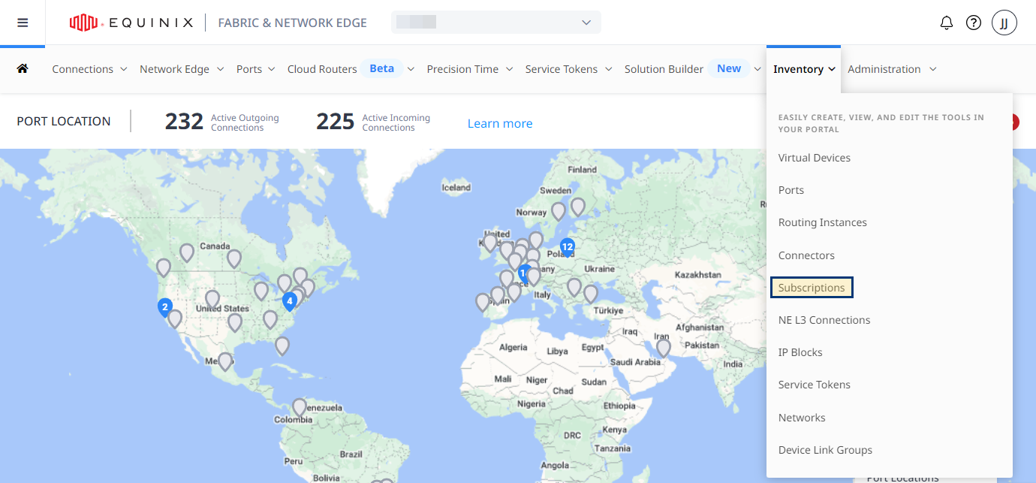Screen dimensions: 1036x483
Task: Click the Learn more link
Action: pyautogui.click(x=500, y=123)
